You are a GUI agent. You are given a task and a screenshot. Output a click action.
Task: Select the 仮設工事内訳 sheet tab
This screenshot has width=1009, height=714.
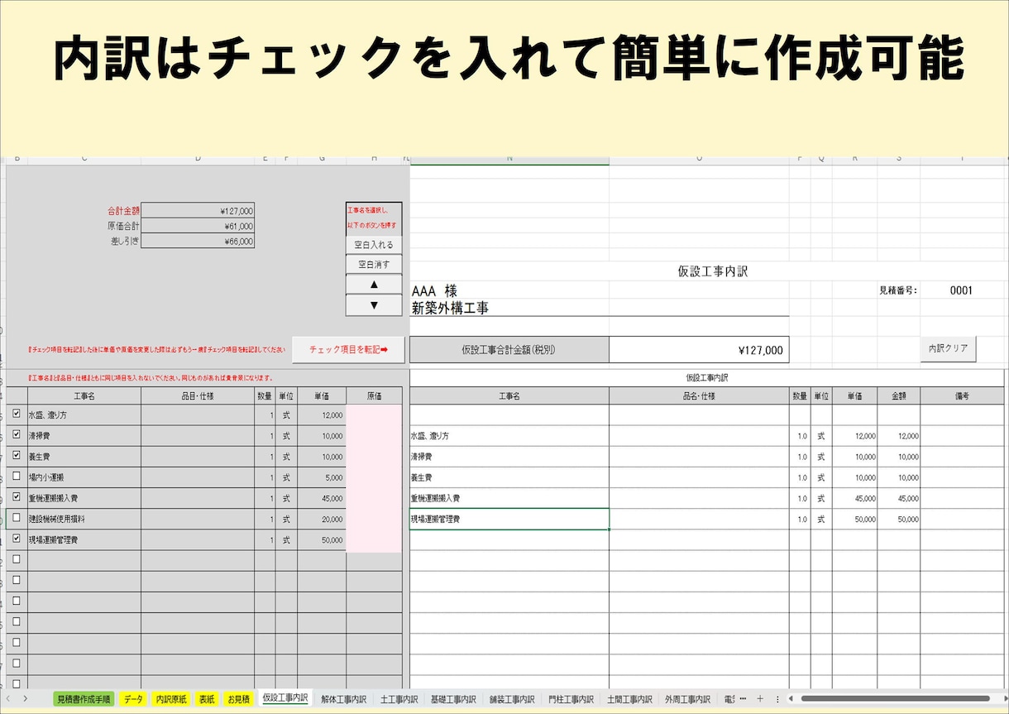pos(285,698)
